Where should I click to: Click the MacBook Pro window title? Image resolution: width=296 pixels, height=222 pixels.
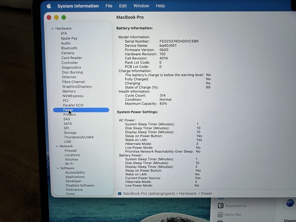tap(130, 17)
